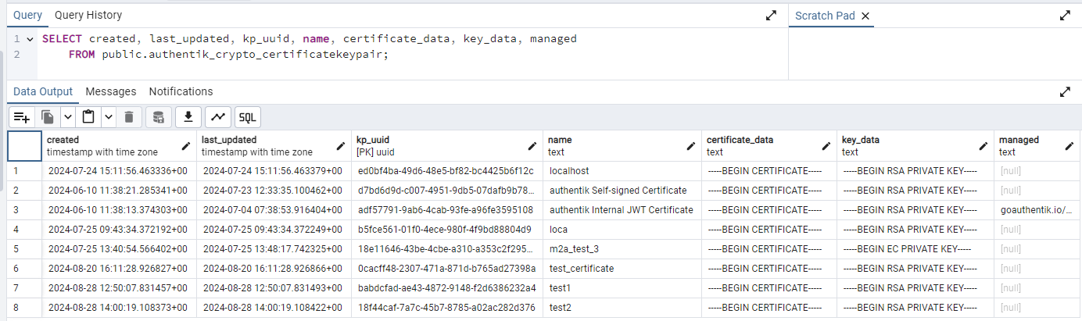Click last_updated cell '2024-07-25 13:48:17.742325+00'

(x=274, y=248)
